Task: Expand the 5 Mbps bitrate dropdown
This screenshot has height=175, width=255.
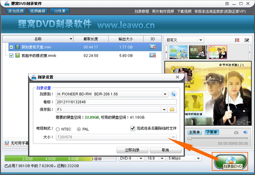Action: (198, 158)
